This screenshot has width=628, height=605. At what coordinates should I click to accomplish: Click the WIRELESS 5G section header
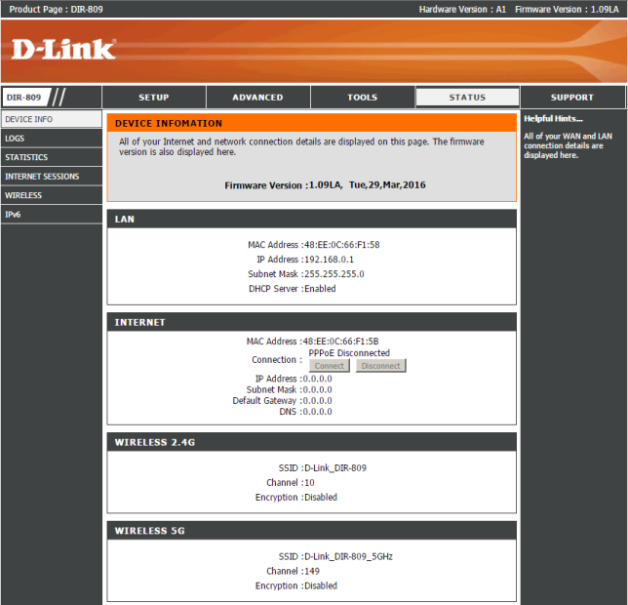point(312,531)
